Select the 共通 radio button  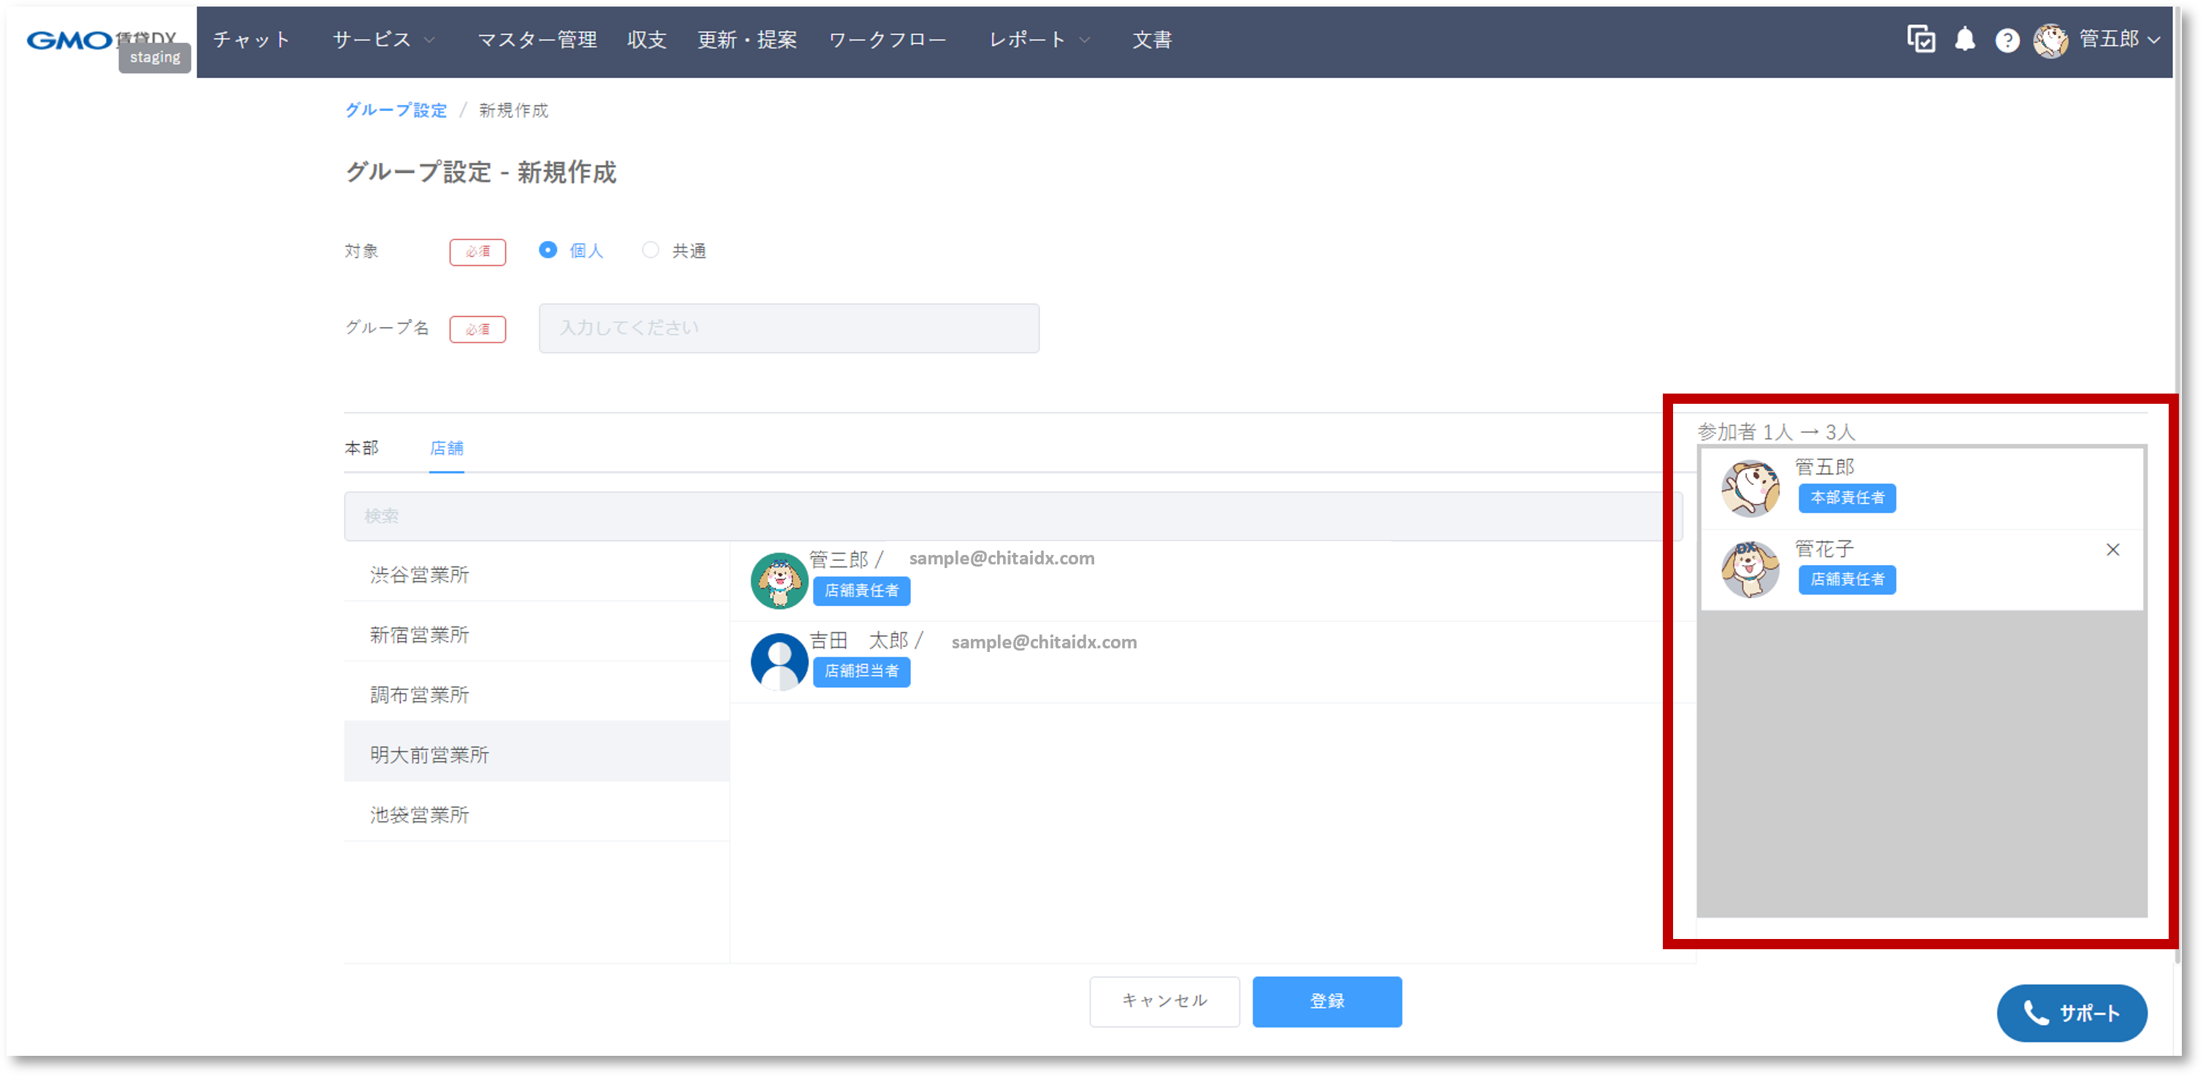pos(651,250)
